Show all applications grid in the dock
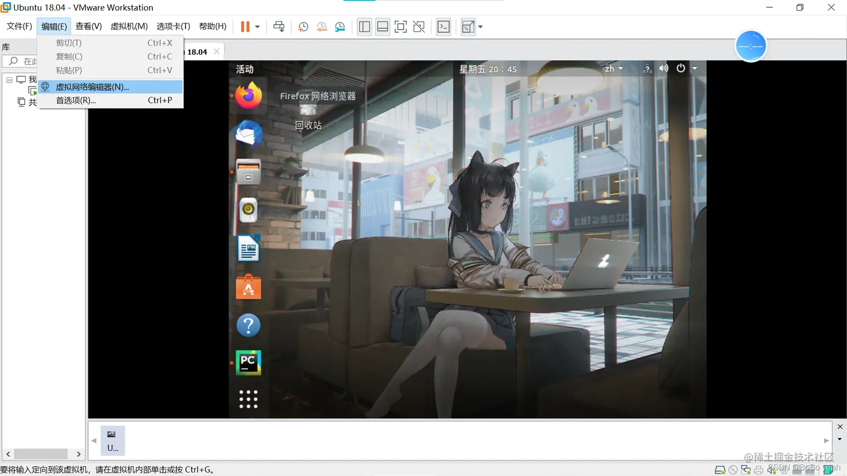 pyautogui.click(x=248, y=399)
